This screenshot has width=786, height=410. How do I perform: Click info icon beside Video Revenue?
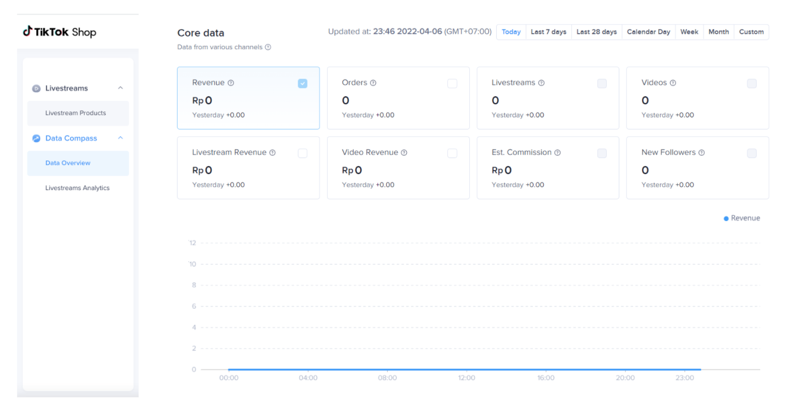[x=404, y=153]
